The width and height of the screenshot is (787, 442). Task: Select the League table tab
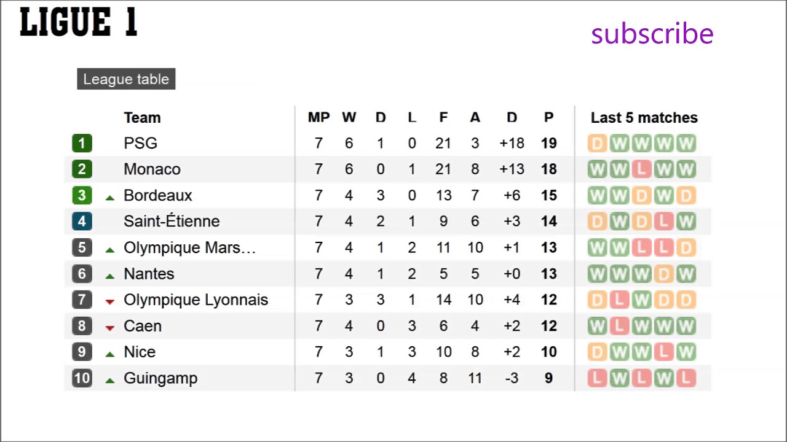tap(126, 79)
